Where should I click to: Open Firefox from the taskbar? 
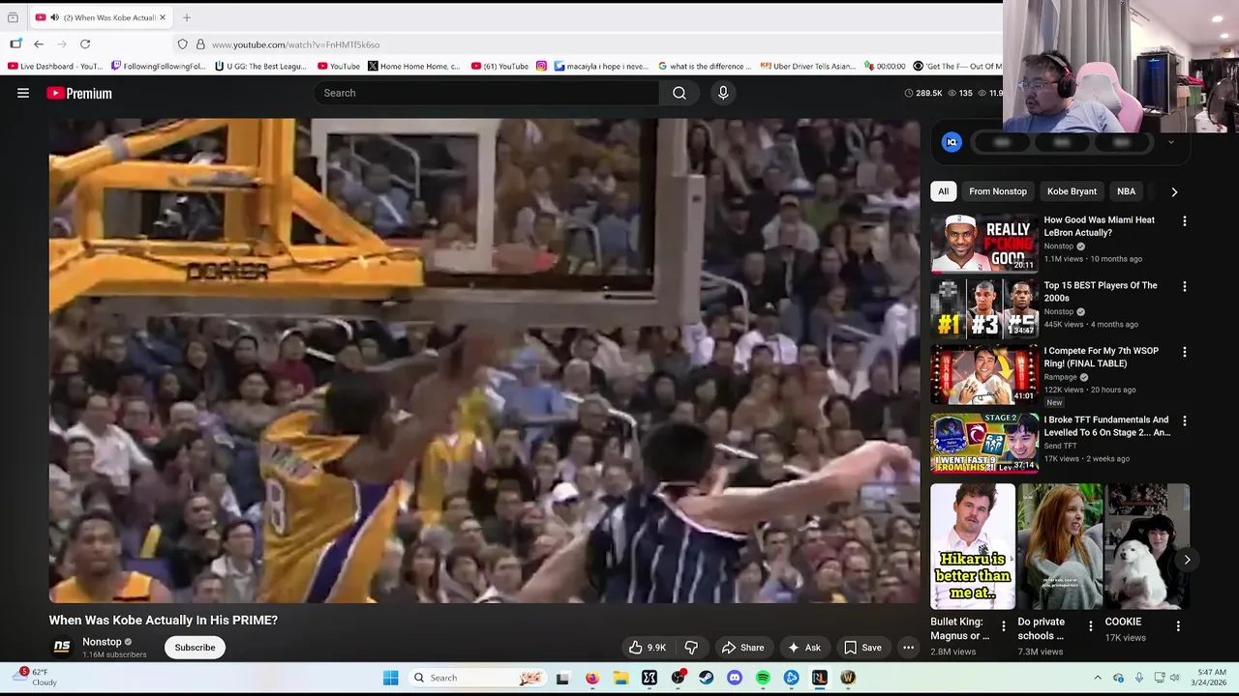(x=592, y=678)
